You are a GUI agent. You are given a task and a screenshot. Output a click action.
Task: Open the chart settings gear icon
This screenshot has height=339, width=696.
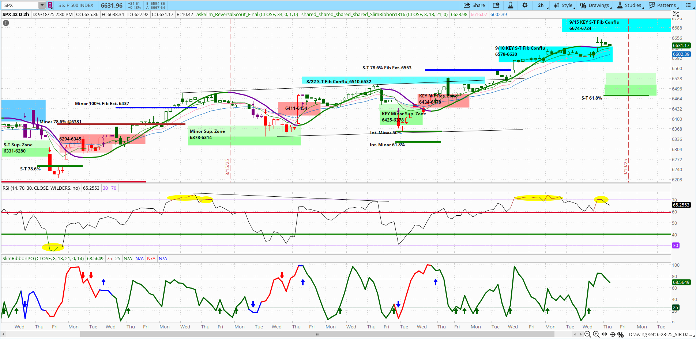coord(525,5)
